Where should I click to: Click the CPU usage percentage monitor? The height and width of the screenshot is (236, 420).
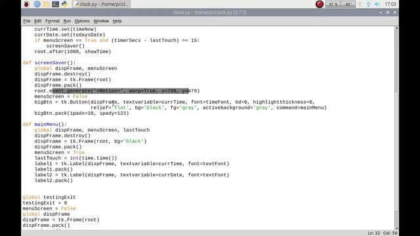coord(333,5)
